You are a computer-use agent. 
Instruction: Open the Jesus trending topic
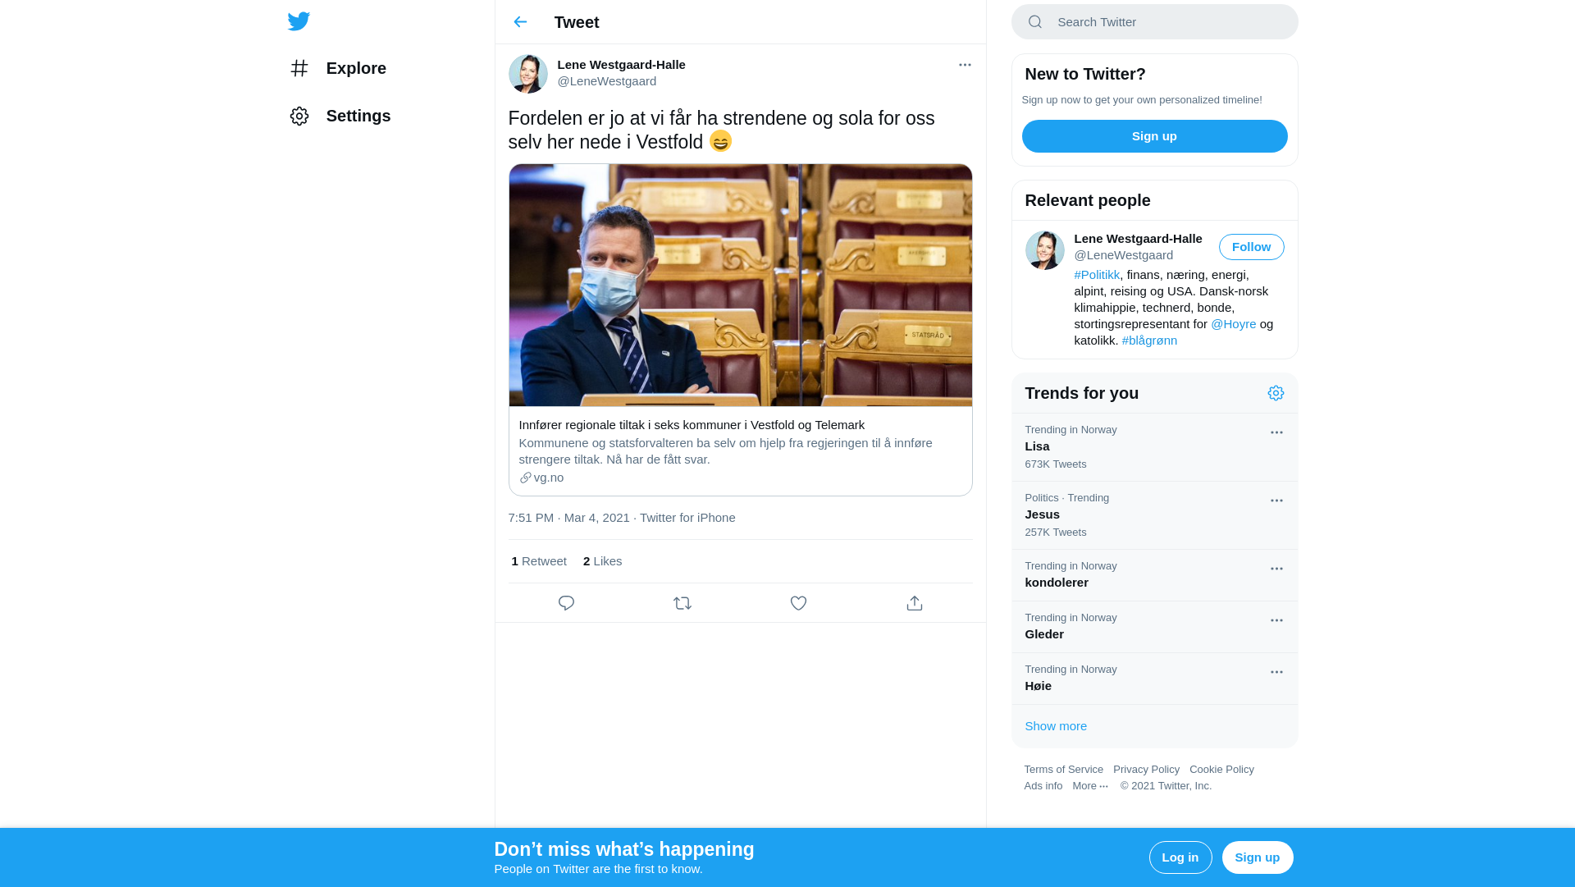click(1154, 515)
